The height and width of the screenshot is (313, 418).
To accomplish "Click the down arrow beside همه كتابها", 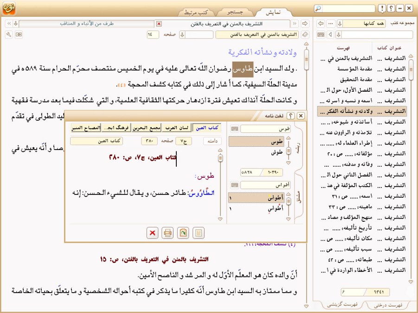I will pos(340,24).
